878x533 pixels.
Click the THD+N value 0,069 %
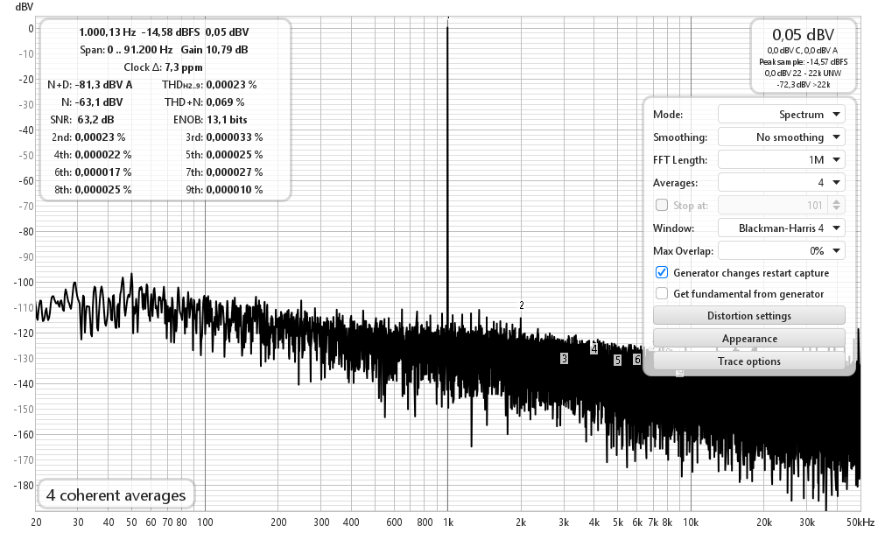point(226,102)
